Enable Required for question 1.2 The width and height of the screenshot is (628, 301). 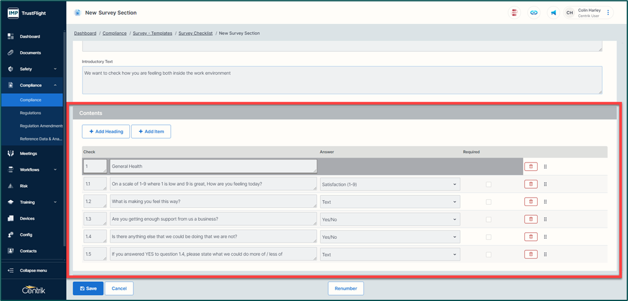[x=489, y=202]
